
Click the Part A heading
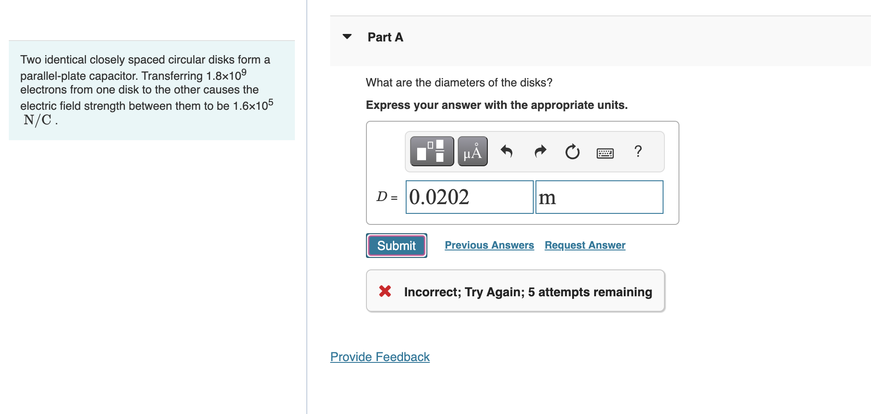[x=385, y=37]
